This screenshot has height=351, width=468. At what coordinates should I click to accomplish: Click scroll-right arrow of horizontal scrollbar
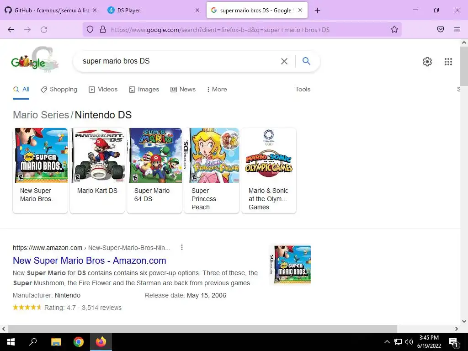[457, 329]
